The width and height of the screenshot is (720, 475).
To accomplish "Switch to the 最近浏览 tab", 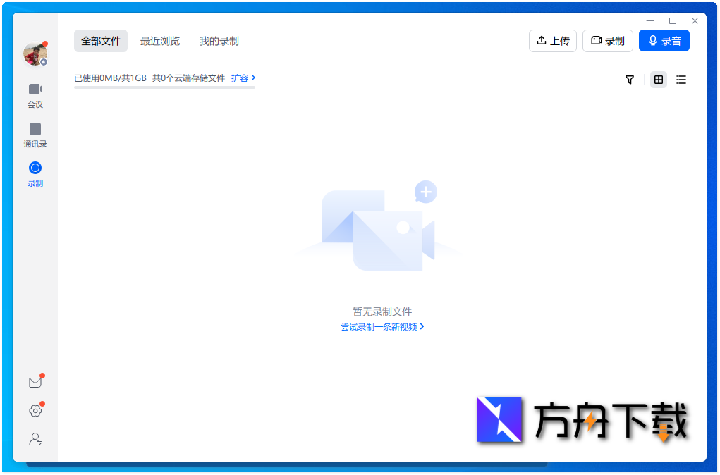I will [160, 41].
